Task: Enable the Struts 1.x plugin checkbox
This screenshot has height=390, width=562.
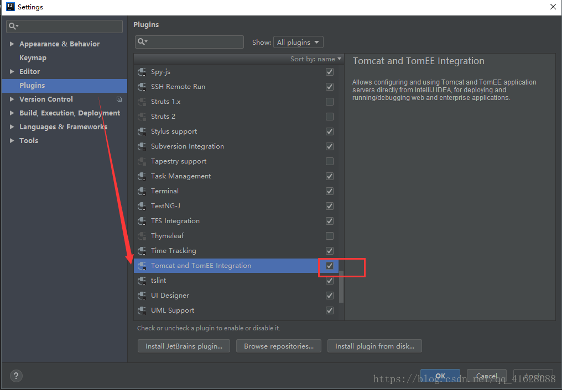Action: [x=329, y=102]
